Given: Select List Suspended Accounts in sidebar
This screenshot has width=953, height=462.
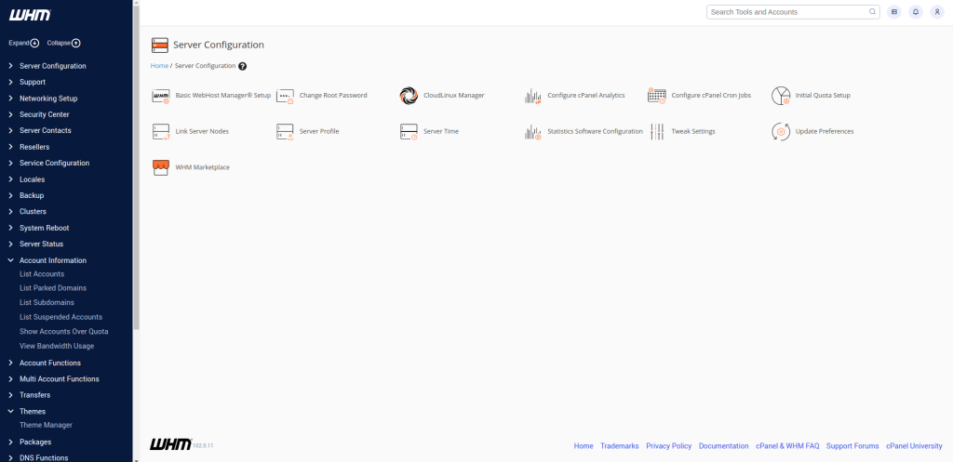Looking at the screenshot, I should [60, 317].
